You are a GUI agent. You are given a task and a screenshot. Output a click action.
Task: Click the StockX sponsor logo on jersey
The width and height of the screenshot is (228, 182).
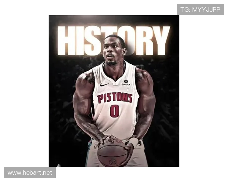tap(126, 83)
